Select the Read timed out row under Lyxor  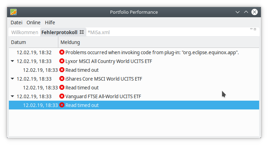(82, 70)
